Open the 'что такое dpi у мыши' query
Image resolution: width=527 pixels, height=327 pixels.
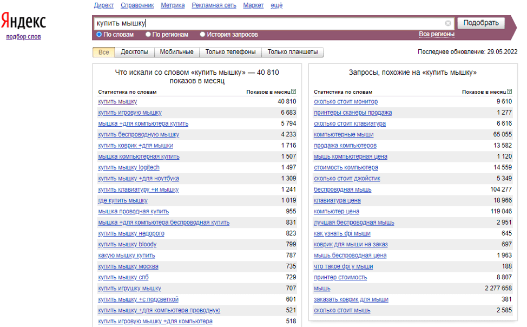click(x=344, y=266)
